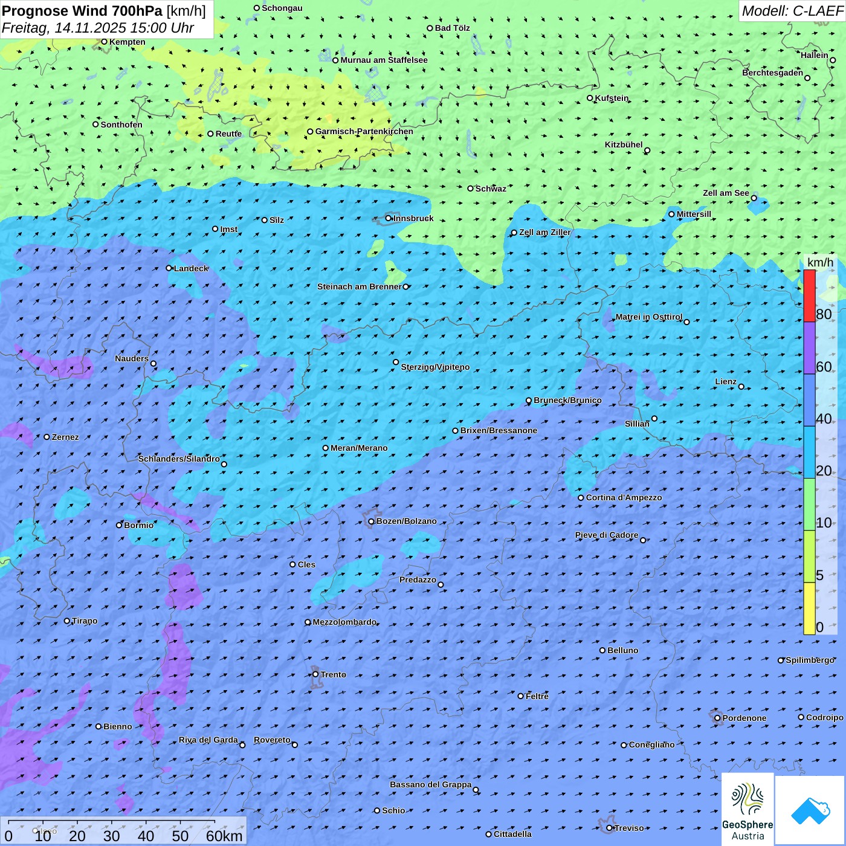Click the Bozen/Bolzano city marker
This screenshot has height=846, width=846.
click(x=372, y=521)
